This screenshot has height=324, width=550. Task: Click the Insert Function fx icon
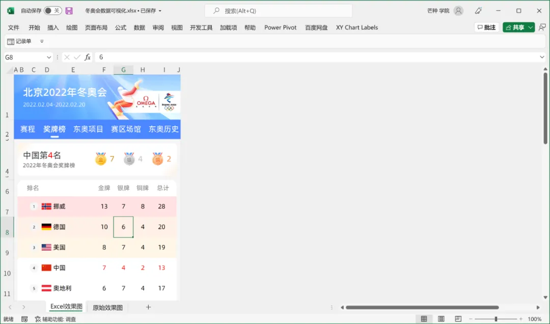tap(88, 57)
